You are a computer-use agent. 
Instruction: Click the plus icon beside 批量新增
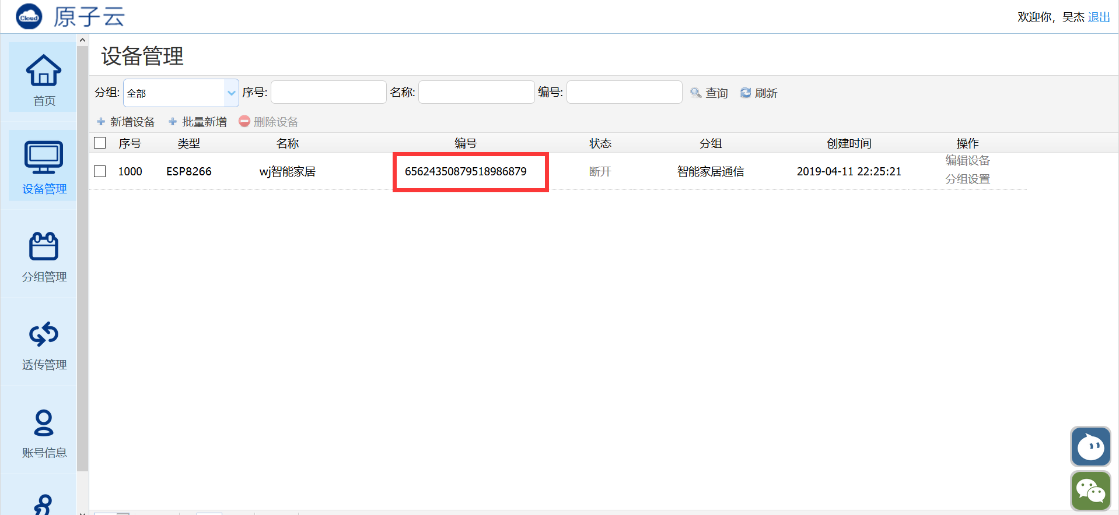[173, 122]
